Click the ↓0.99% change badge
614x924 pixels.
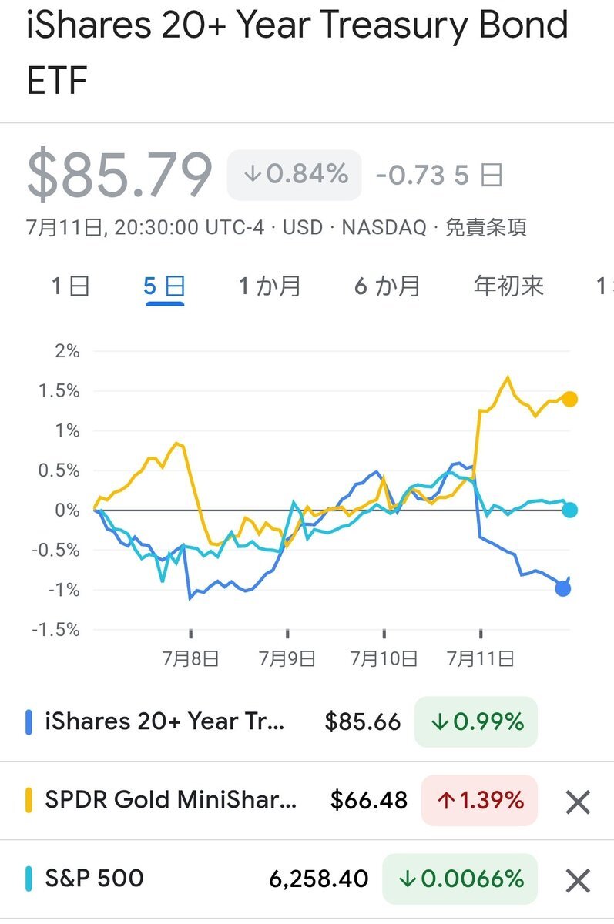click(476, 721)
